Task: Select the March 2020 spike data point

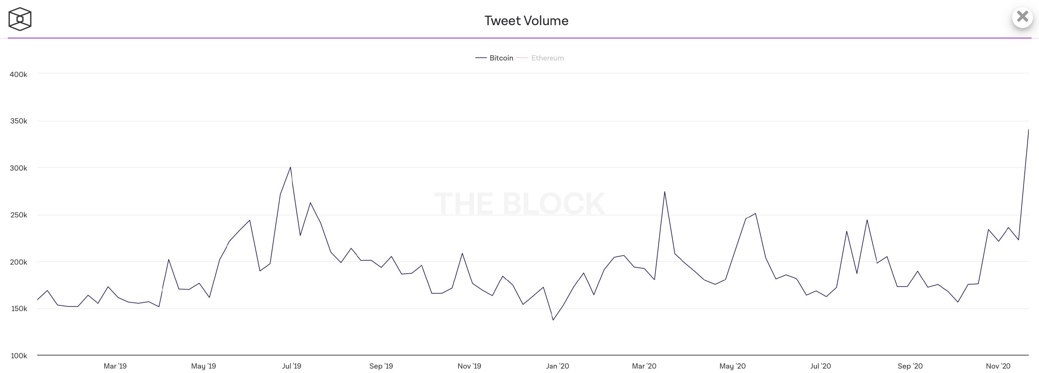Action: point(664,192)
